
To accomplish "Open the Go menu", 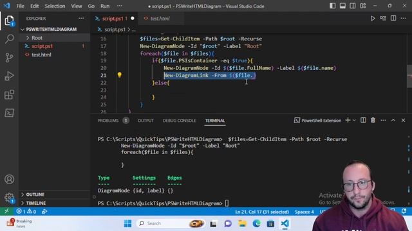I will [x=91, y=6].
